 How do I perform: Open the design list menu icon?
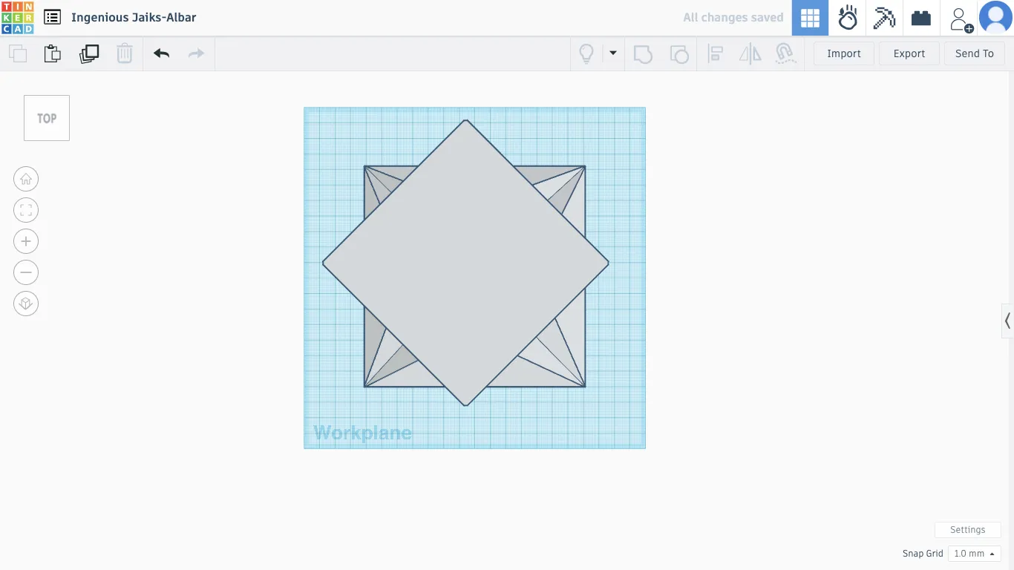(x=52, y=17)
